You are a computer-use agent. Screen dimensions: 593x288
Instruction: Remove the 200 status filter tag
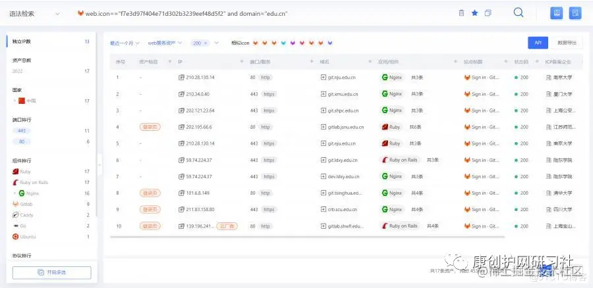click(x=206, y=43)
